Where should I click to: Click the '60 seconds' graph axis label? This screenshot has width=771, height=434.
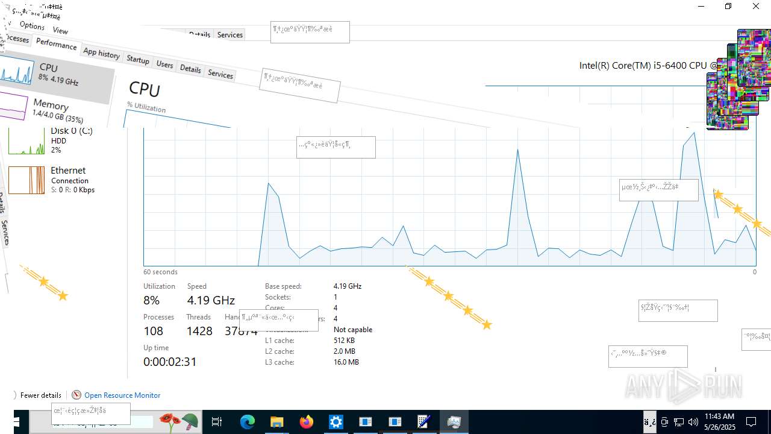(x=160, y=272)
